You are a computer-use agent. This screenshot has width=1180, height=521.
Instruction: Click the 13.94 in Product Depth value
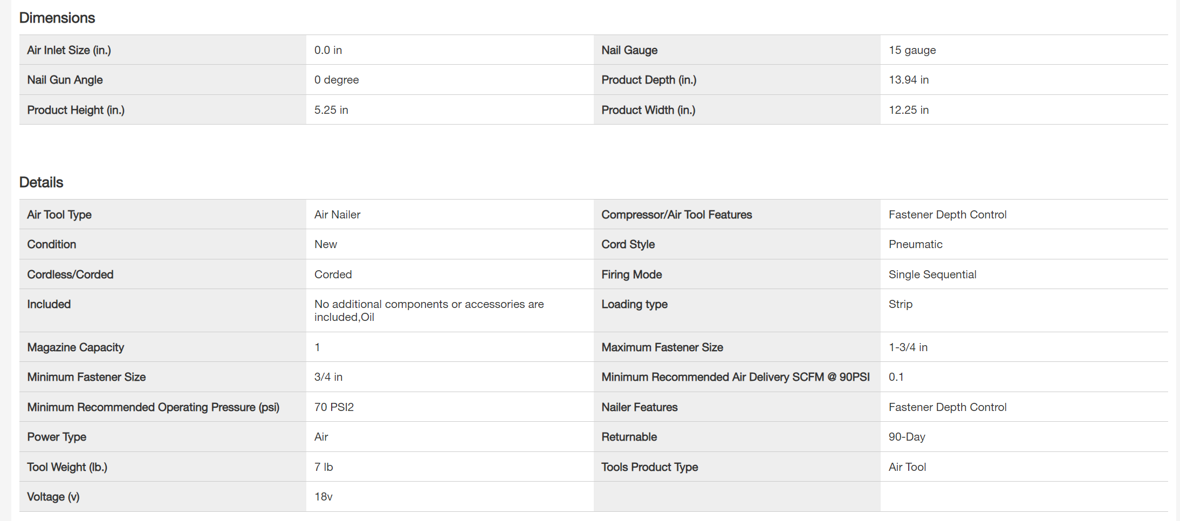908,80
